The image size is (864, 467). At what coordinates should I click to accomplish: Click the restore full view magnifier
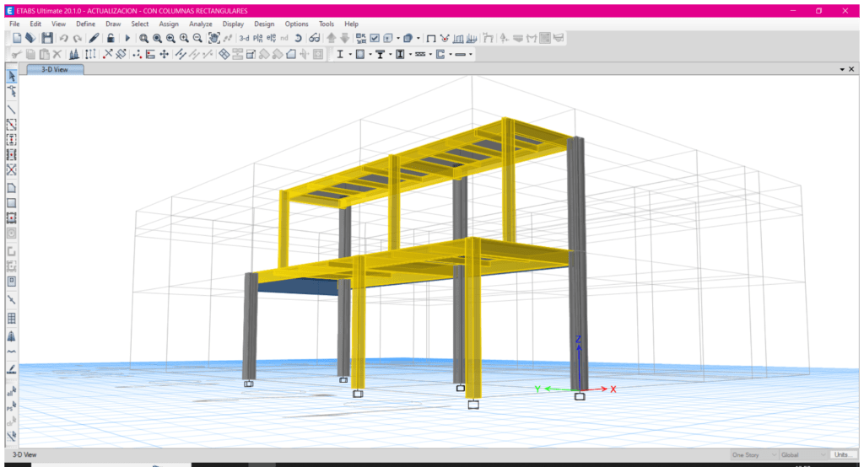click(158, 39)
